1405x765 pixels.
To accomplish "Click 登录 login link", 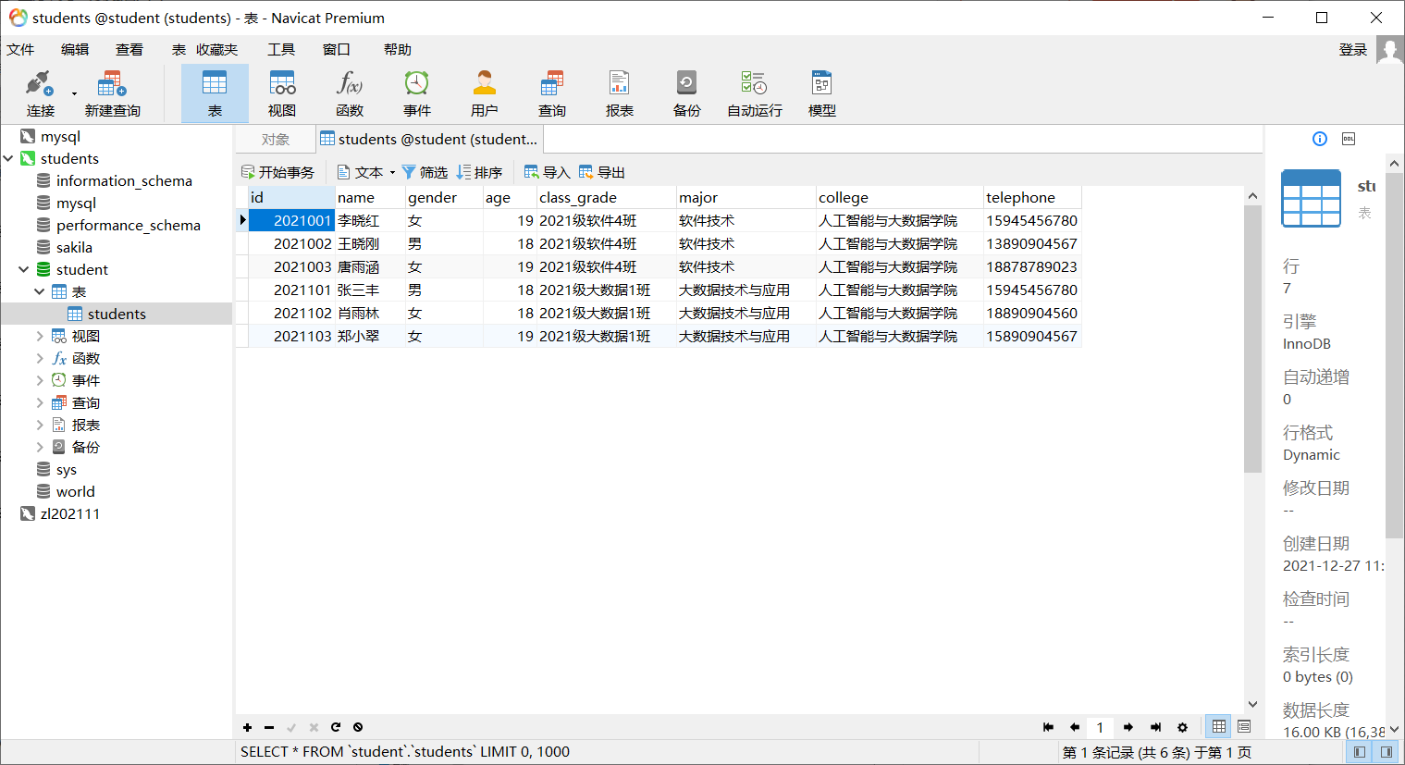I will (1353, 49).
